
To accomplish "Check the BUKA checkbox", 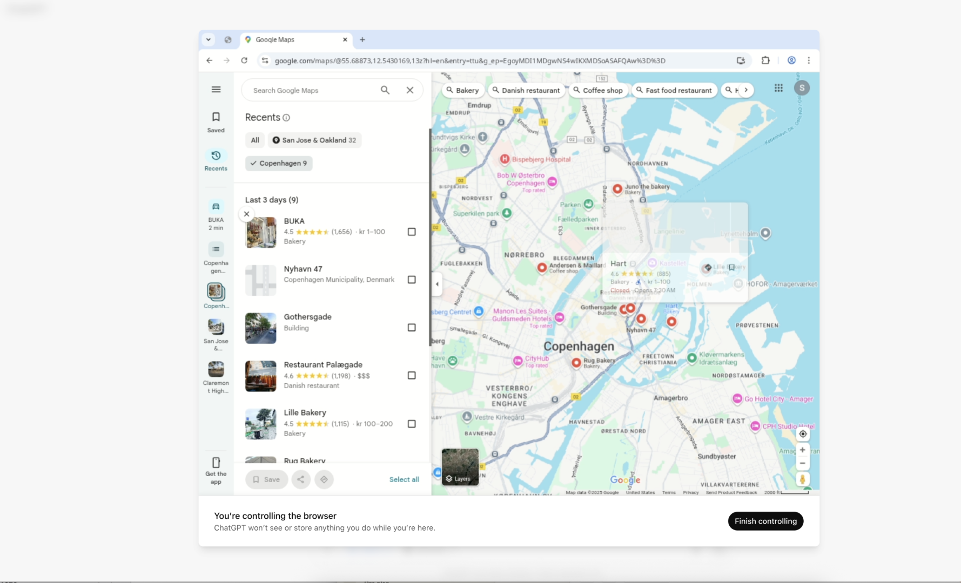I will (x=412, y=232).
